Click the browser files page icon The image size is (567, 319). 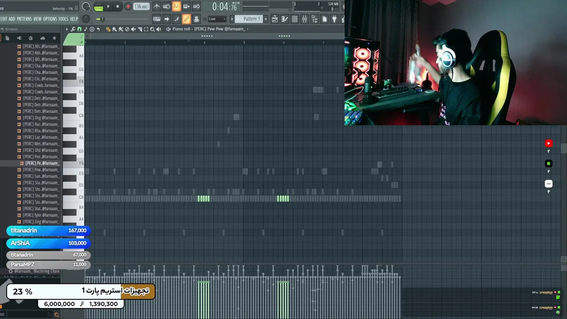point(7,38)
